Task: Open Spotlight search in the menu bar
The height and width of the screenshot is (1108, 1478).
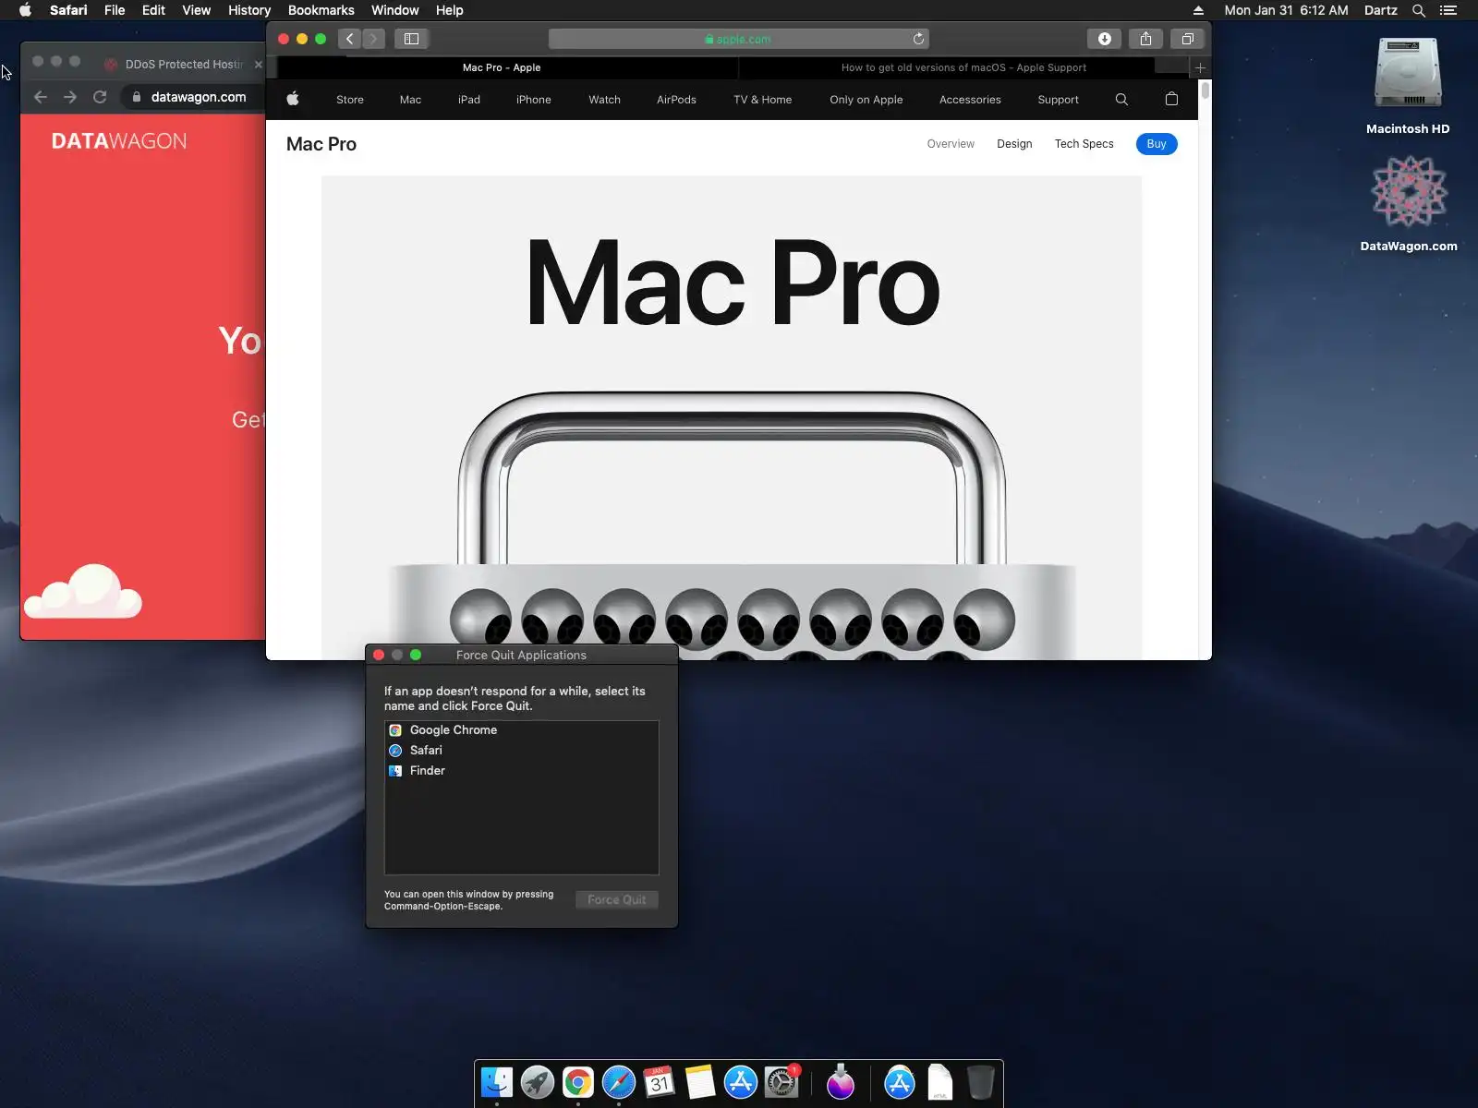Action: 1419,10
